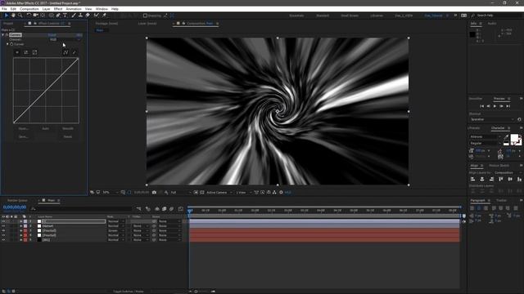The image size is (524, 294).
Task: Click the frame blending icon in timeline header
Action: 164,209
